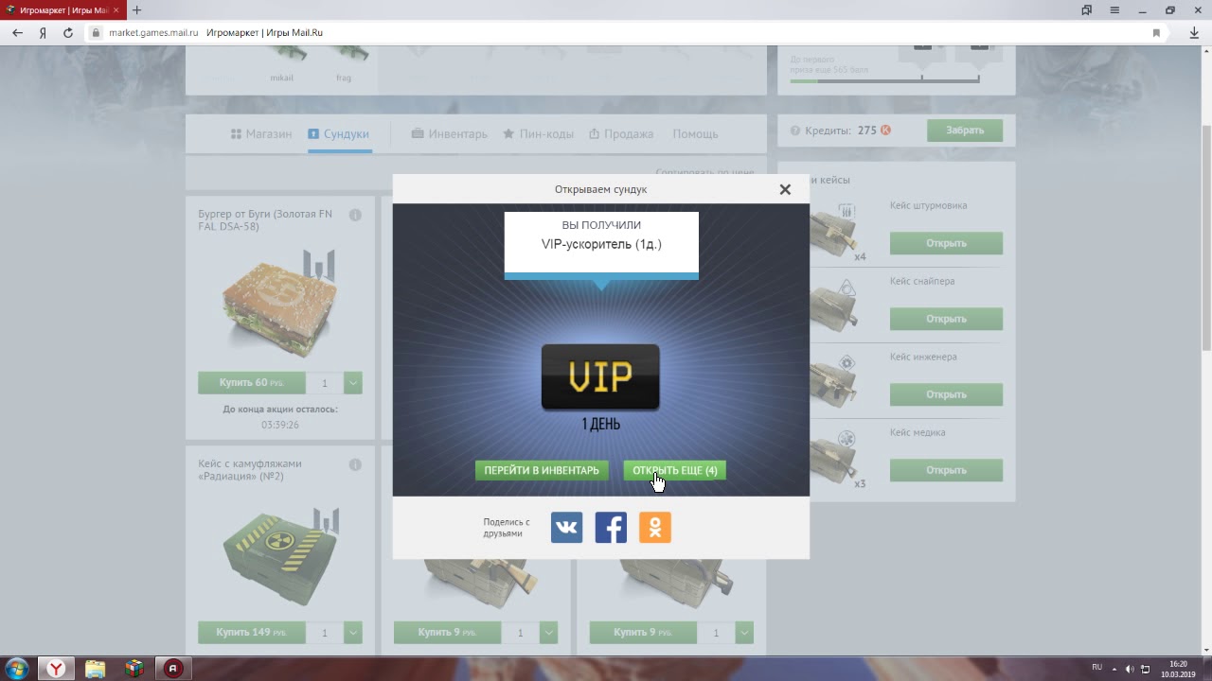The image size is (1212, 681).
Task: Open a new browser tab
Action: (136, 10)
